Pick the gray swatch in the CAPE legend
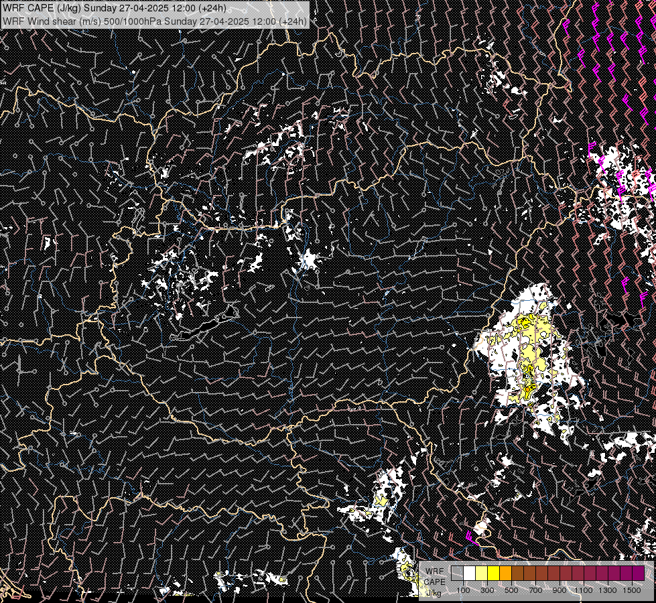The width and height of the screenshot is (656, 603). click(x=457, y=573)
